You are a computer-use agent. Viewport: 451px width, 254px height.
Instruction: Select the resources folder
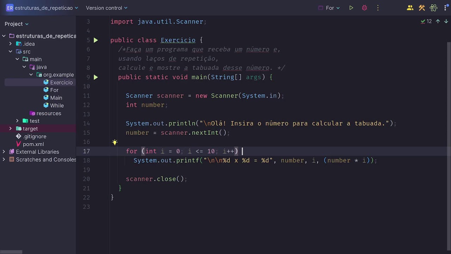tap(45, 113)
